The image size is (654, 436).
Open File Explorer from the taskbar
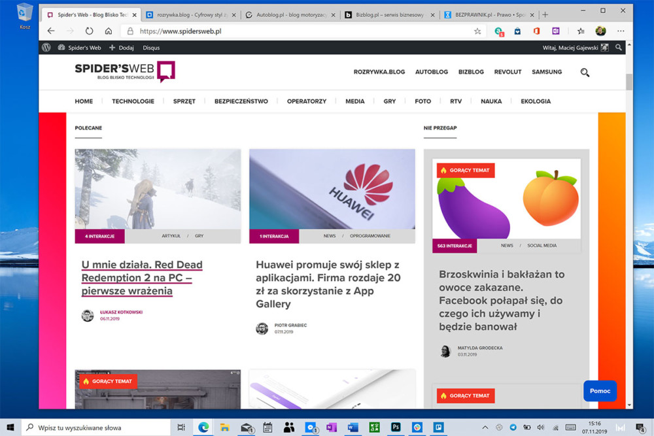pyautogui.click(x=225, y=428)
